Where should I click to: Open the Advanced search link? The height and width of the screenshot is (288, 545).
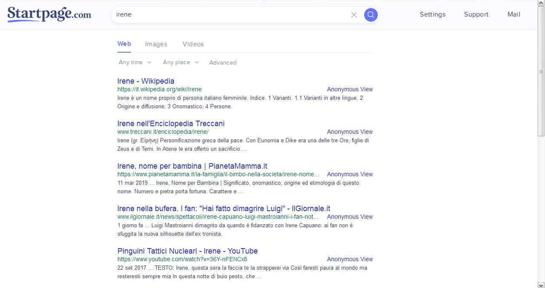(x=223, y=62)
